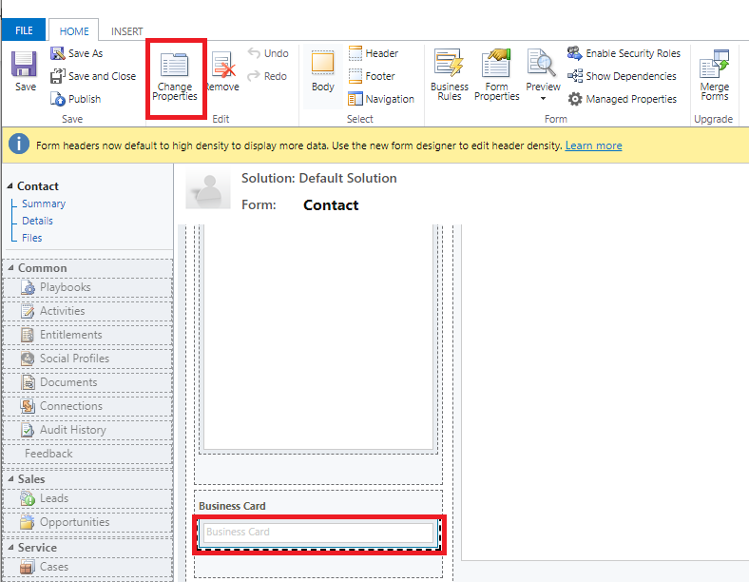Viewport: 749px width, 582px height.
Task: Click the info icon in yellow banner
Action: coord(19,144)
